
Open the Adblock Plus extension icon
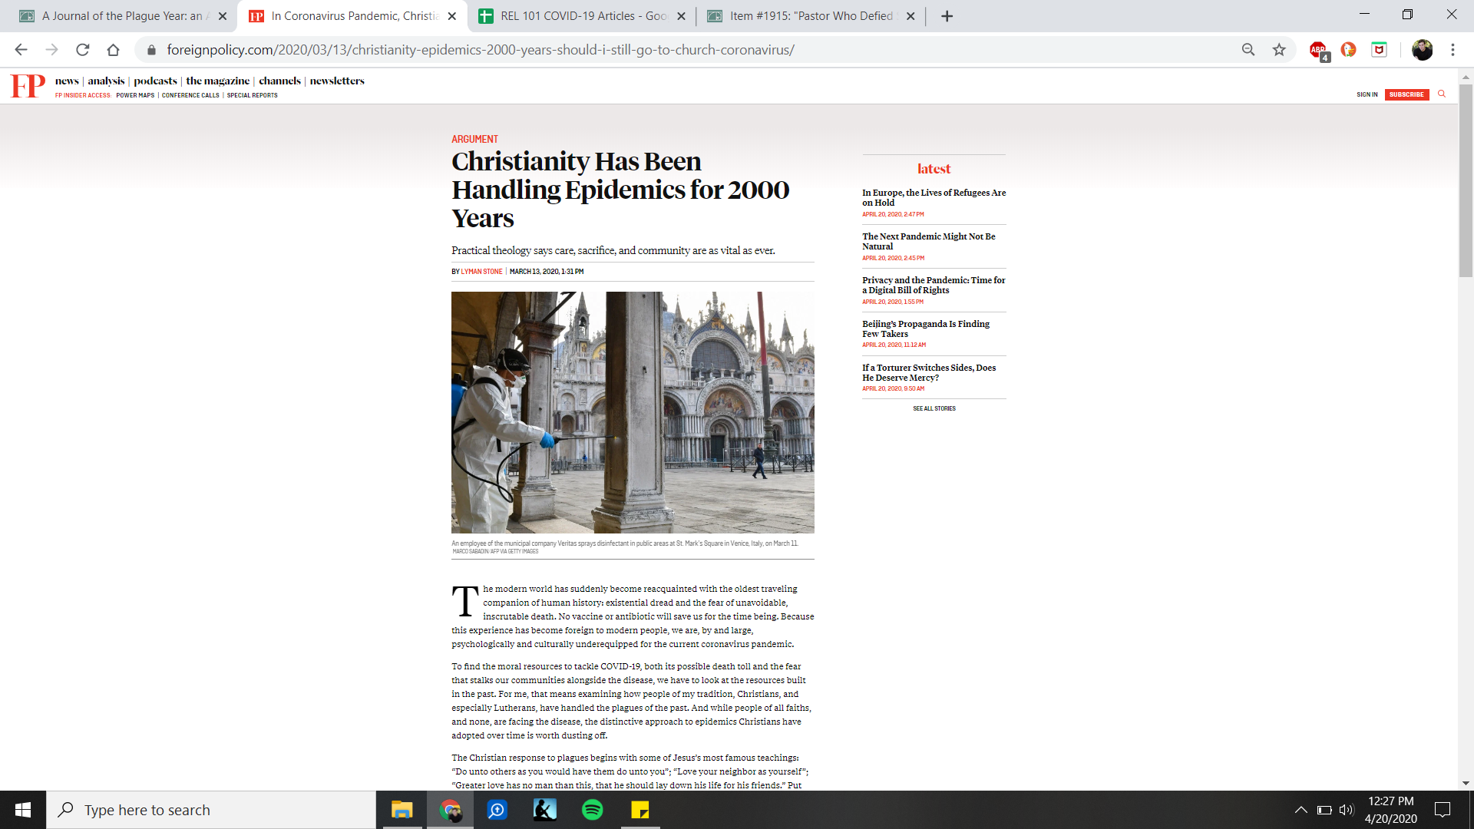[1318, 50]
